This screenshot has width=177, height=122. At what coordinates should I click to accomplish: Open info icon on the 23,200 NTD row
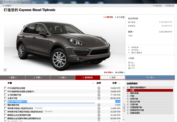click(99, 112)
